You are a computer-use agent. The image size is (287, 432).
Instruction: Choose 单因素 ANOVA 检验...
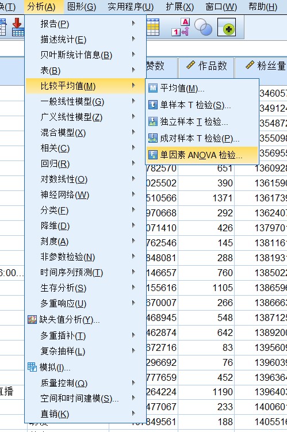pos(202,155)
